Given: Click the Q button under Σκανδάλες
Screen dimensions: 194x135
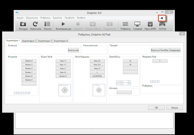Looking at the screenshot, I should (x=130, y=61).
